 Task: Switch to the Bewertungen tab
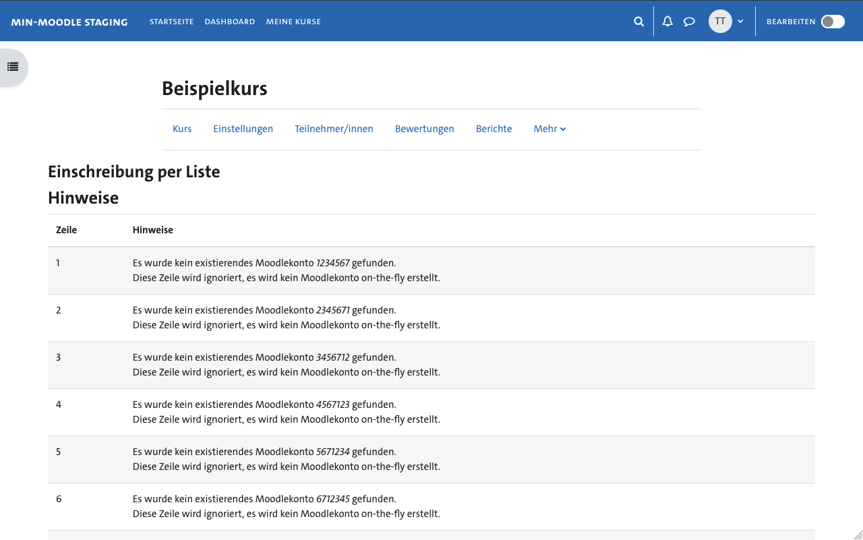425,129
